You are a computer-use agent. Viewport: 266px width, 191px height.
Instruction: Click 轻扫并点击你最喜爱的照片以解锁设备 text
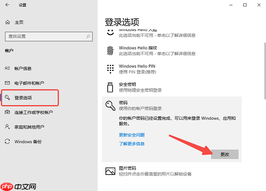click(155, 174)
